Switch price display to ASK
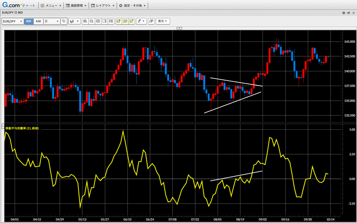This screenshot has height=223, width=357. (38, 21)
